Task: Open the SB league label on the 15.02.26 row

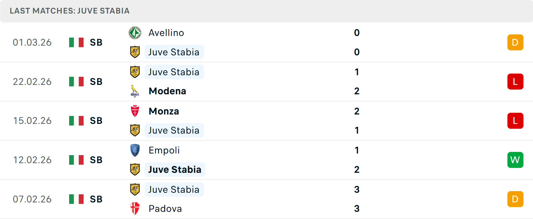Action: (x=96, y=121)
